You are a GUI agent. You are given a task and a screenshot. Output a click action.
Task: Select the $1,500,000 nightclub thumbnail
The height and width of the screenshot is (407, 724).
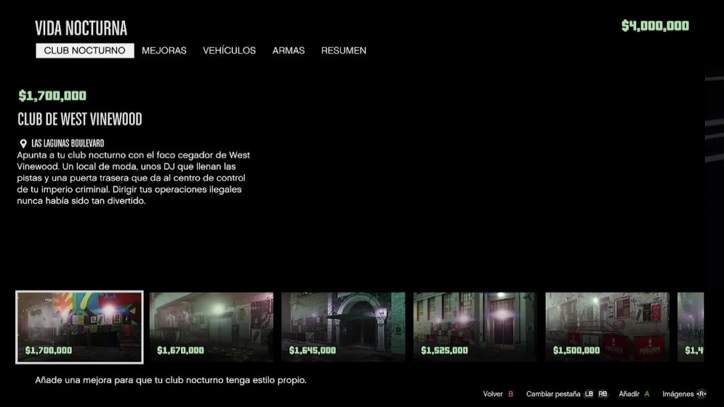click(x=607, y=327)
